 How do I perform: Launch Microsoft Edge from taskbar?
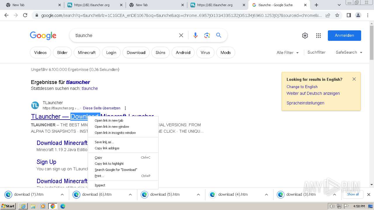click(x=63, y=206)
